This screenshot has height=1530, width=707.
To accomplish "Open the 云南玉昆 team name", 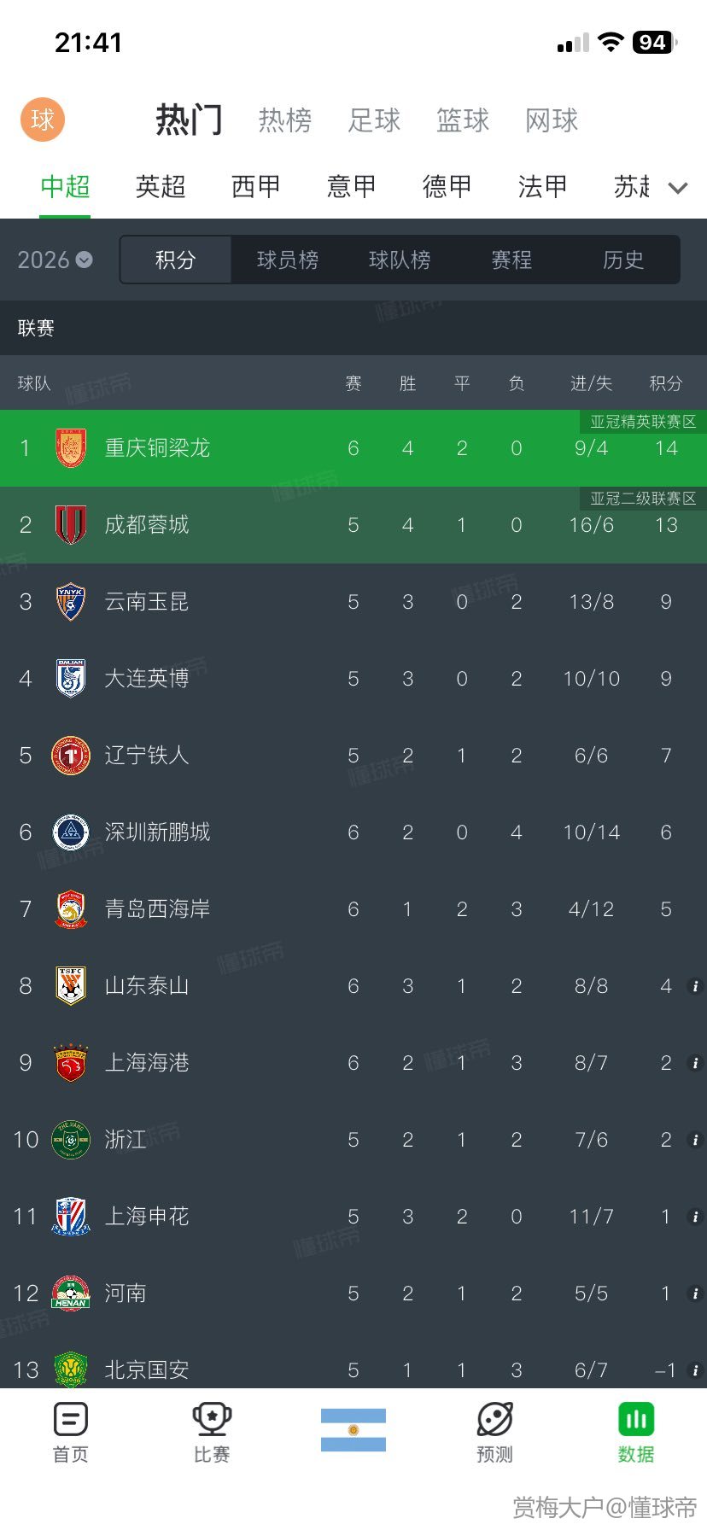I will tap(147, 602).
